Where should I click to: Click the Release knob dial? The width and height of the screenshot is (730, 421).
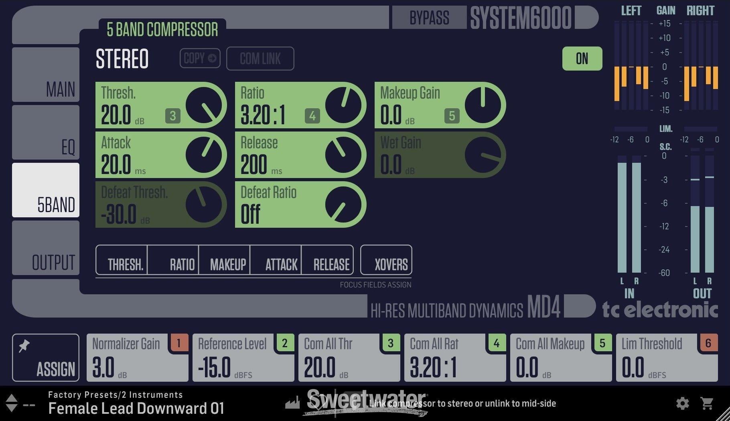tap(343, 155)
